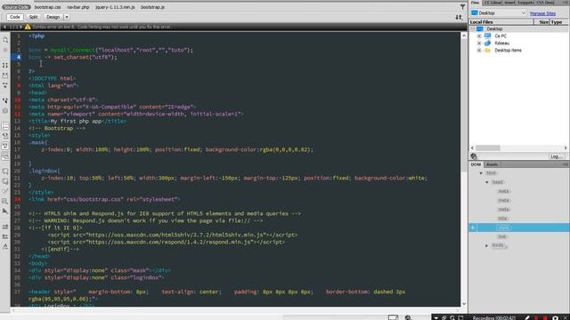Open the nav-bar.php related file
The image size is (570, 320).
pyautogui.click(x=77, y=7)
